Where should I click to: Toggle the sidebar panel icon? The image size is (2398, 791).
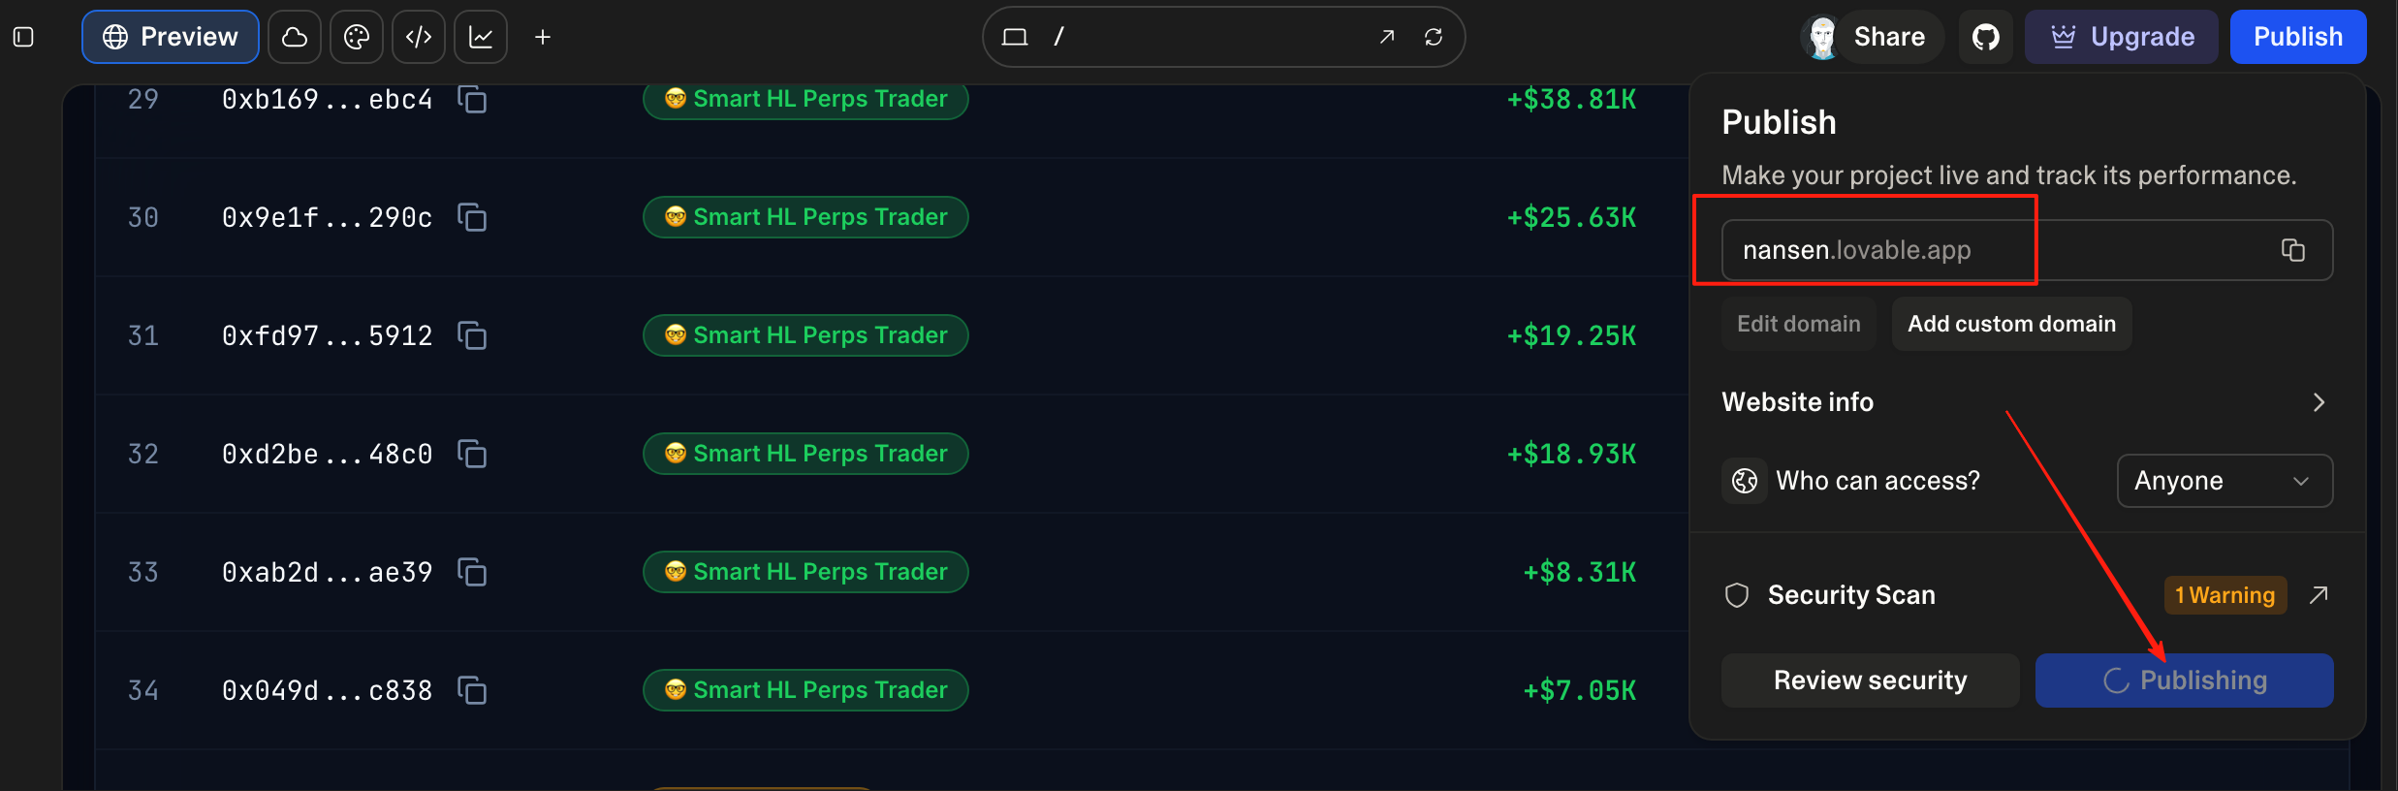coord(23,37)
